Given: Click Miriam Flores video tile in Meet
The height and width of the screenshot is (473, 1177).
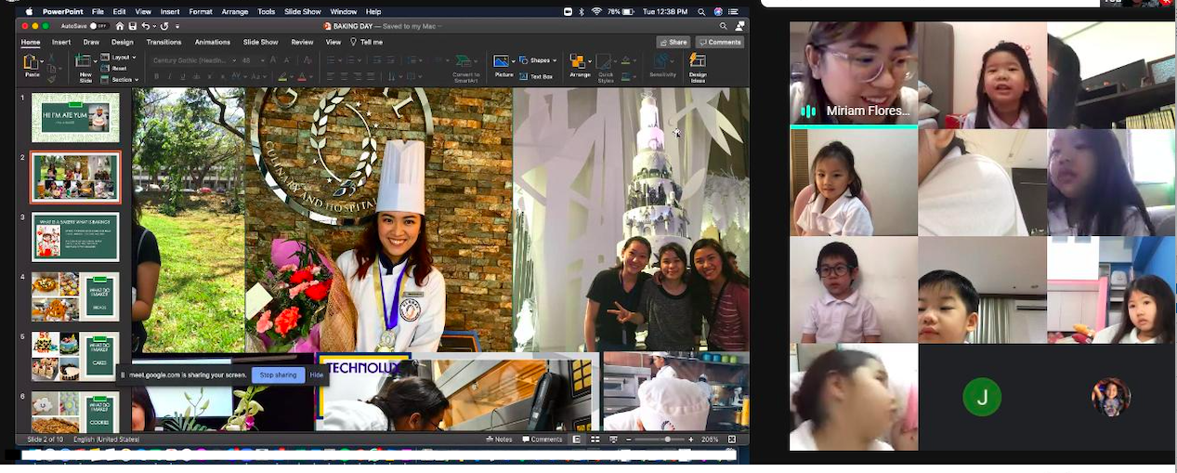Looking at the screenshot, I should pos(854,74).
